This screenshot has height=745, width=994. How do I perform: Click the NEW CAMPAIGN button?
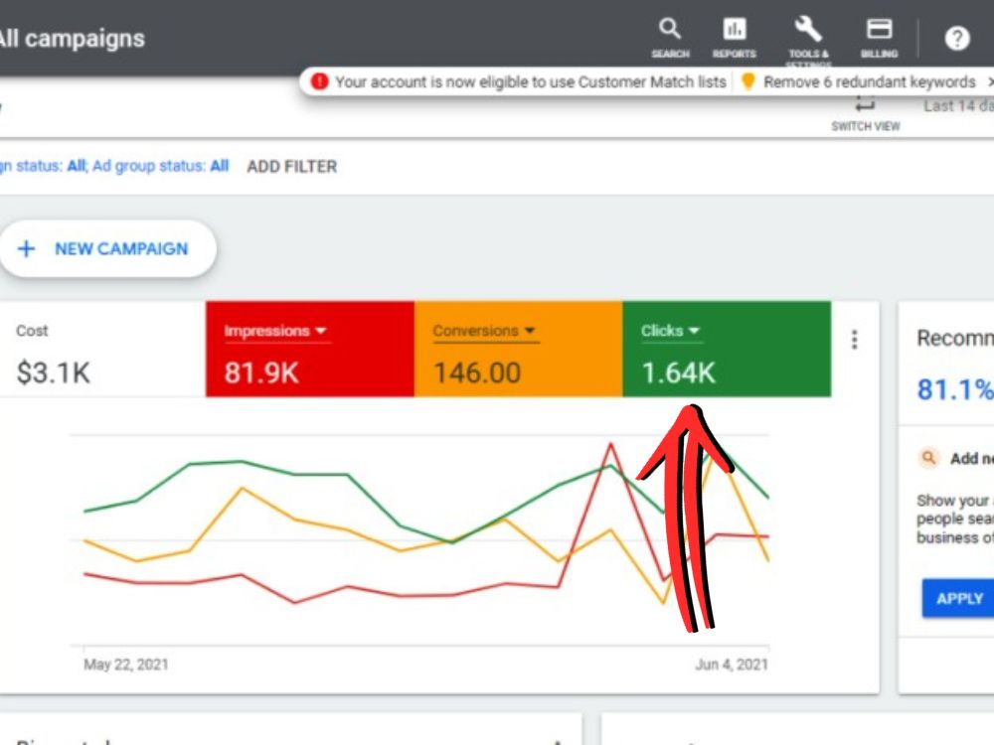[107, 248]
